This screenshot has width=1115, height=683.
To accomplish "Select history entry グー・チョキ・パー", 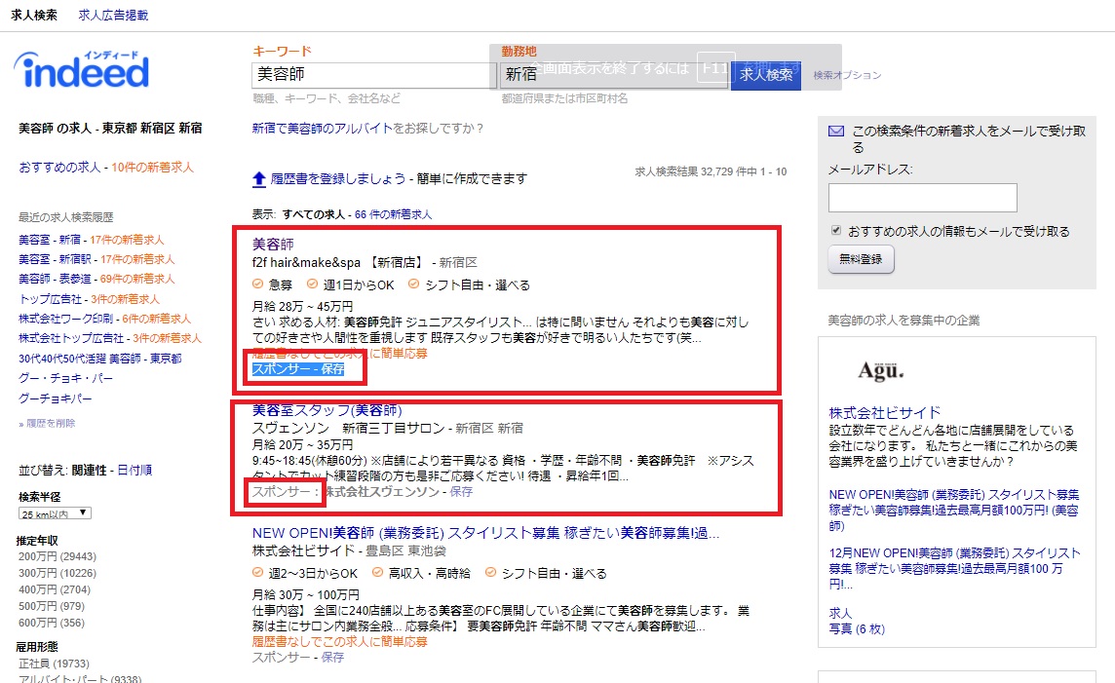I will tap(65, 378).
